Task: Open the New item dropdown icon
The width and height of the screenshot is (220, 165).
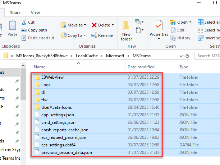Action: (139, 22)
